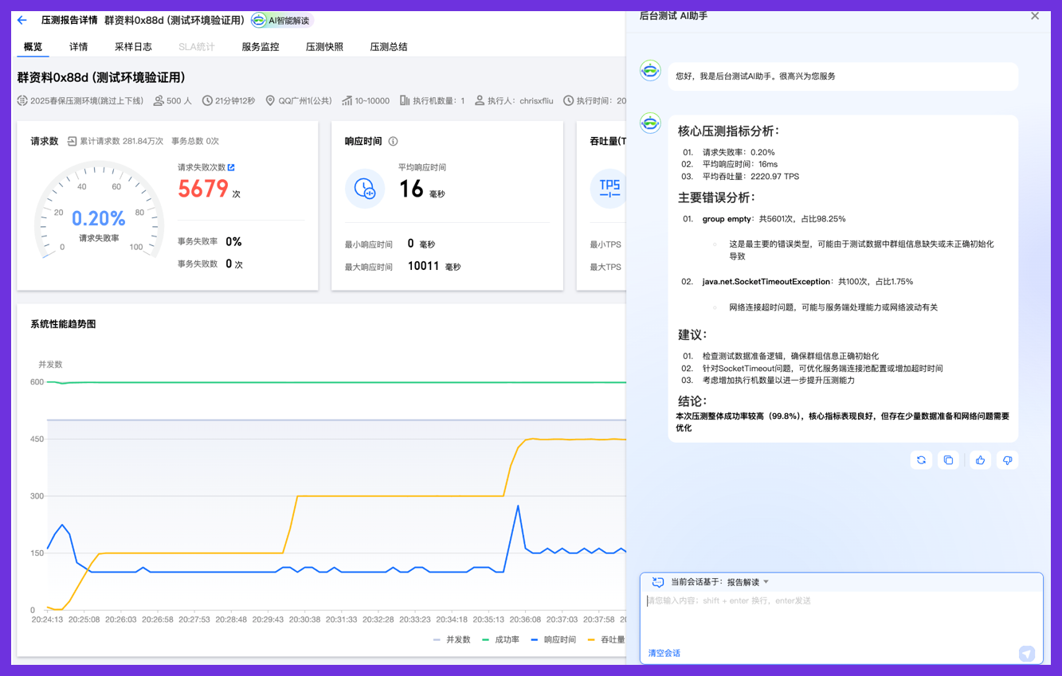This screenshot has width=1062, height=676.
Task: Click the clock icon beside 21分钟12秒
Action: pos(207,101)
